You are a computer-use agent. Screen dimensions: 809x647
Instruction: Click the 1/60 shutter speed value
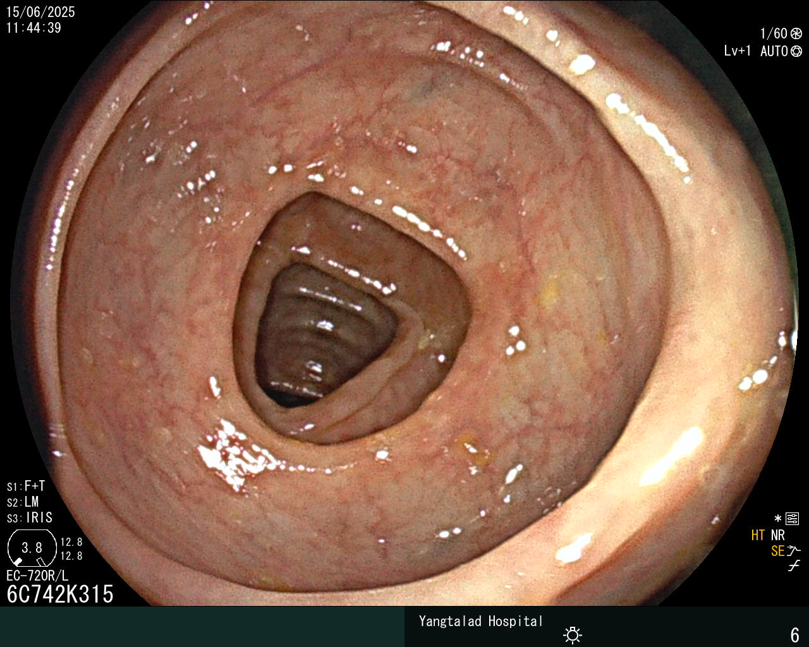click(x=774, y=33)
